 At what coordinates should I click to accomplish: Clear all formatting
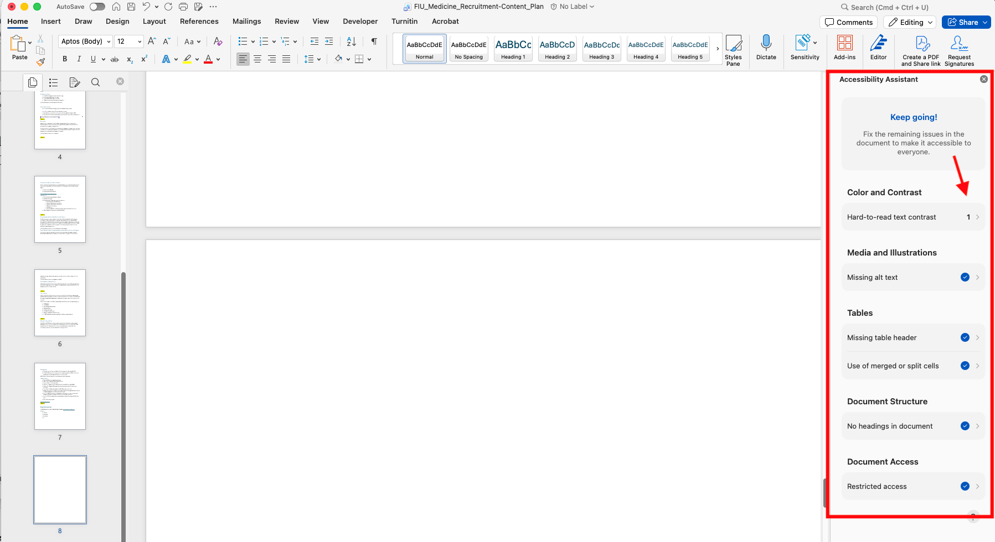pos(218,41)
